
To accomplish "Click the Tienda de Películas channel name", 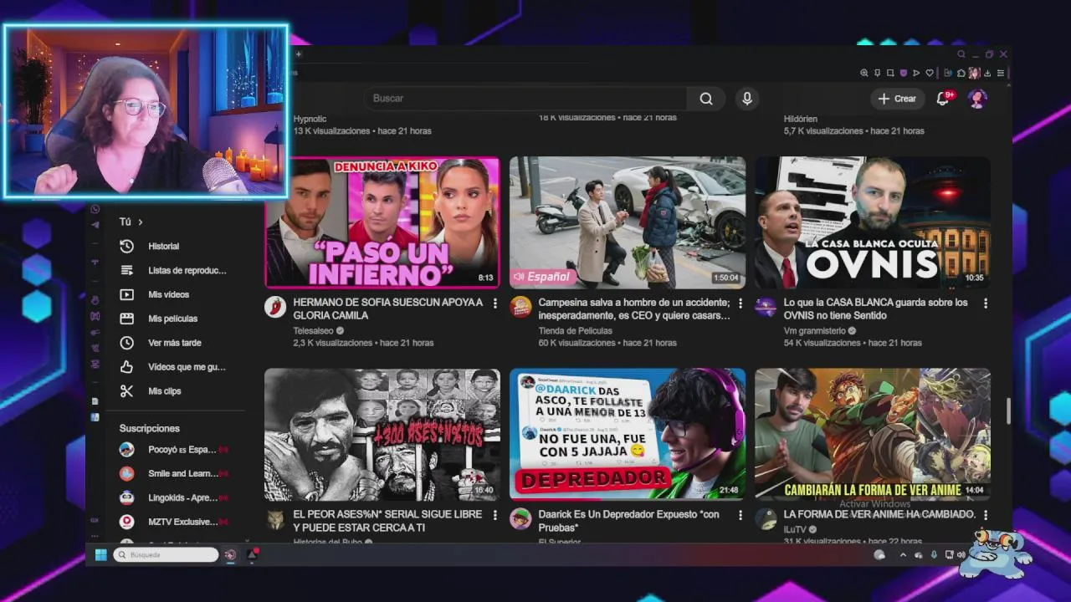I will tap(575, 331).
